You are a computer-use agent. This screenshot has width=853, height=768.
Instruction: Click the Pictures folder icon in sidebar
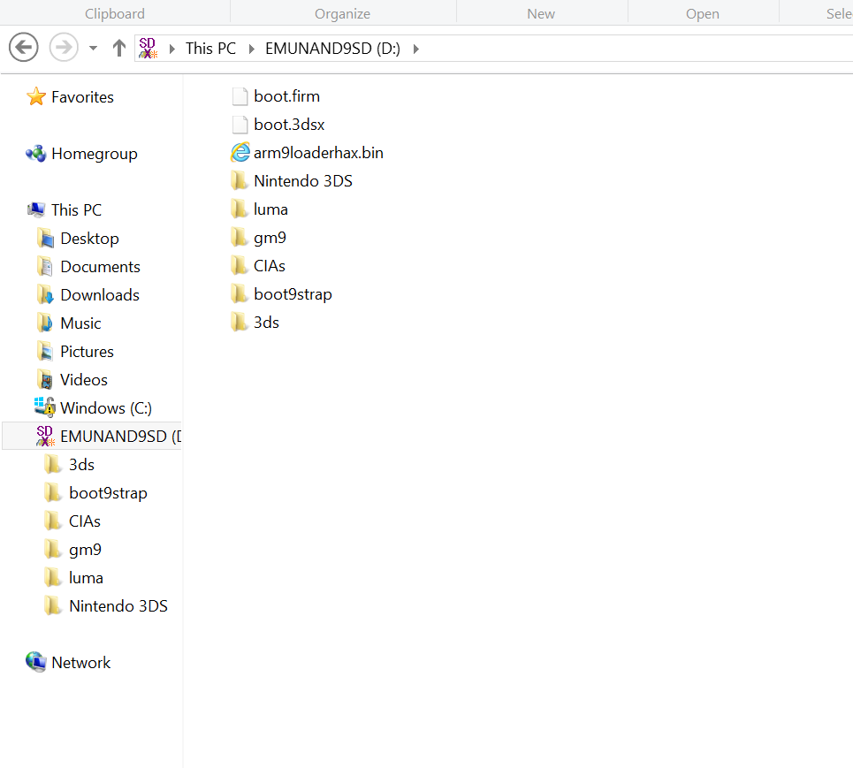pos(46,352)
